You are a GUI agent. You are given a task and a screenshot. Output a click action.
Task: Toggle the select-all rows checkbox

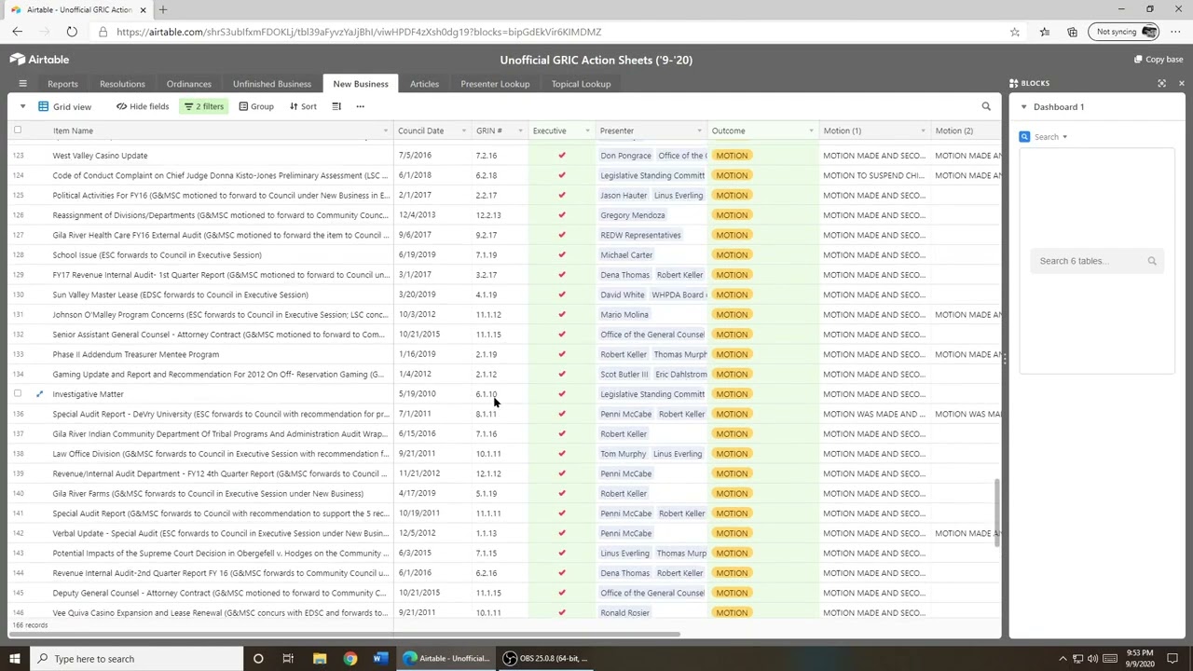18,130
